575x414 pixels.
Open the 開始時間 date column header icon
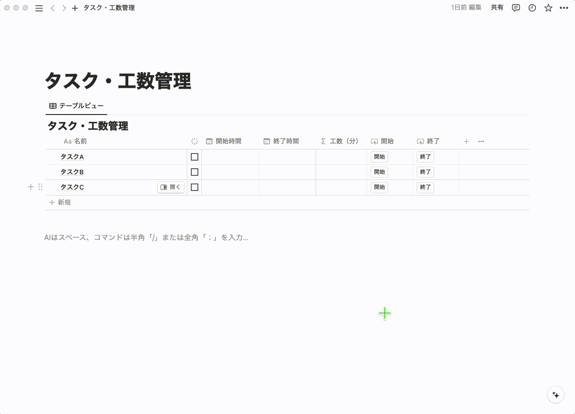click(209, 141)
